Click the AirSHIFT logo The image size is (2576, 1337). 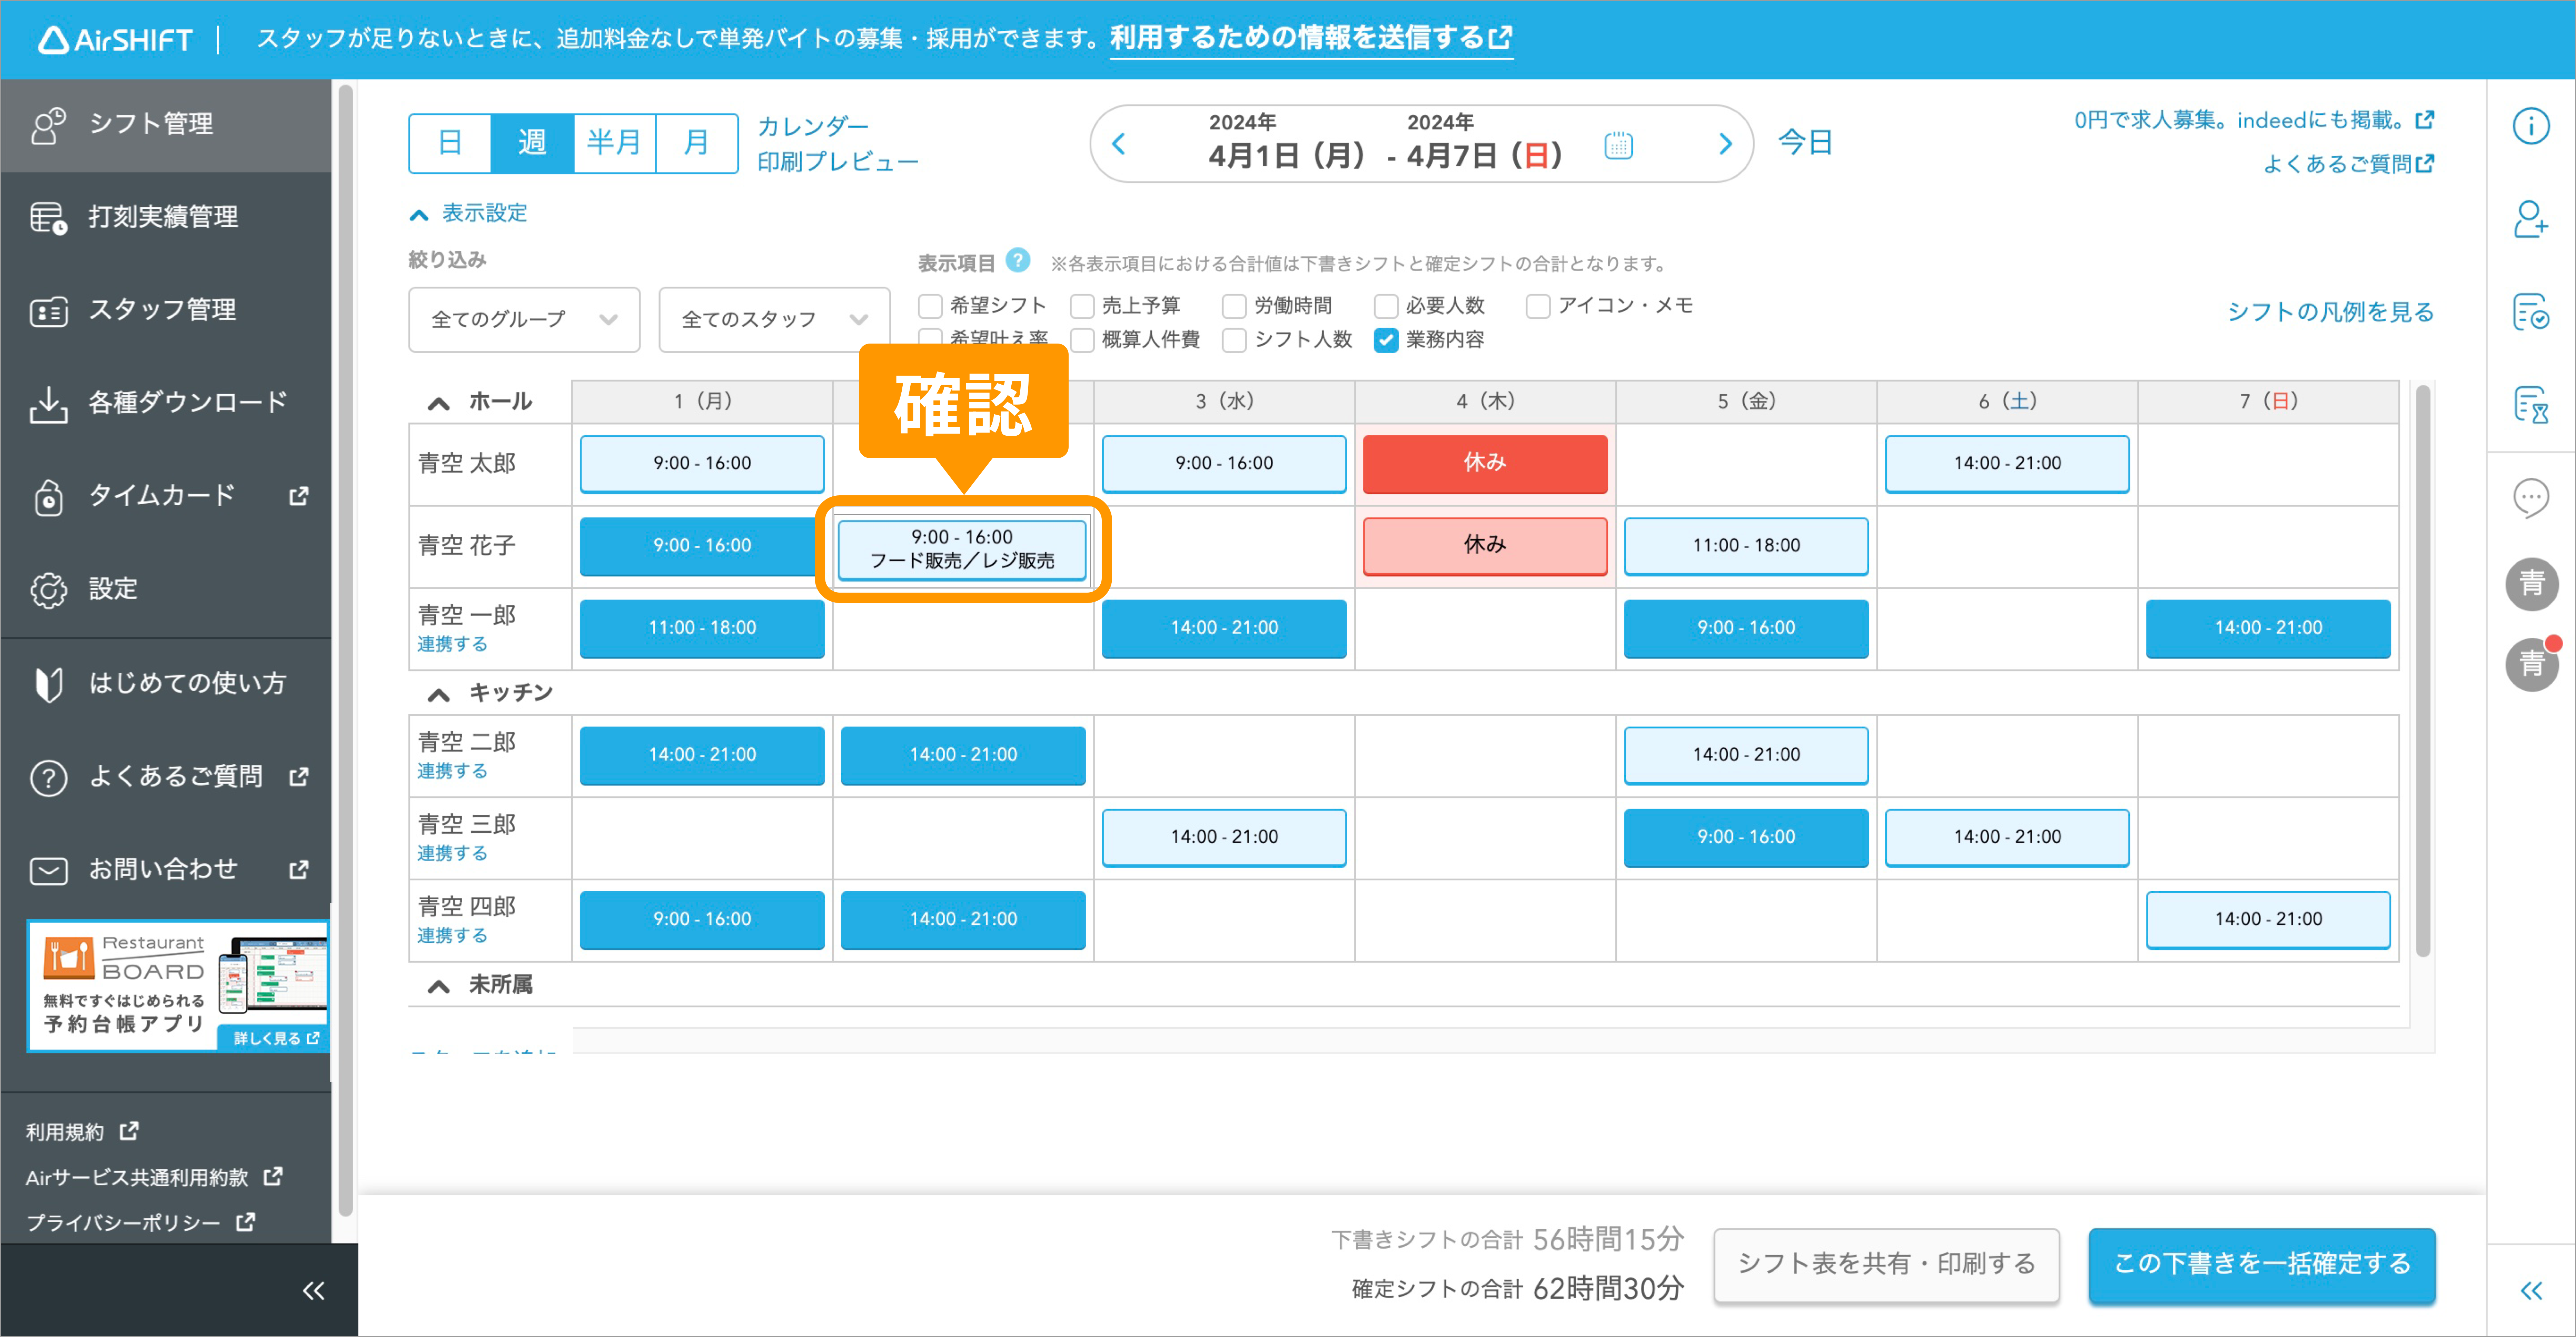point(115,40)
